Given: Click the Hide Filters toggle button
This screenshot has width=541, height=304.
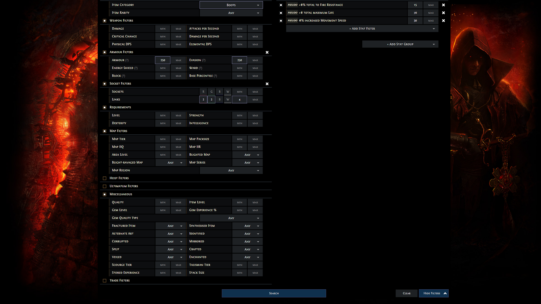Looking at the screenshot, I should point(433,293).
